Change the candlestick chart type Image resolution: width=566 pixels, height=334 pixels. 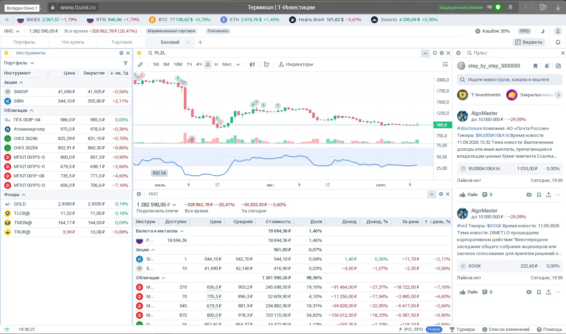tap(252, 64)
